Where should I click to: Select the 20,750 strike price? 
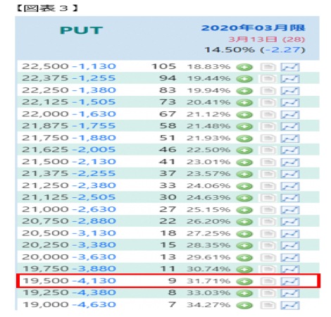tap(45, 221)
